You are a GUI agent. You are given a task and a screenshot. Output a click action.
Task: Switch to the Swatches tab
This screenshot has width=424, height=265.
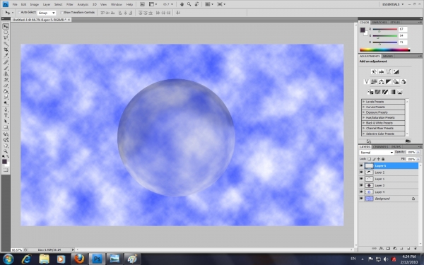[379, 23]
